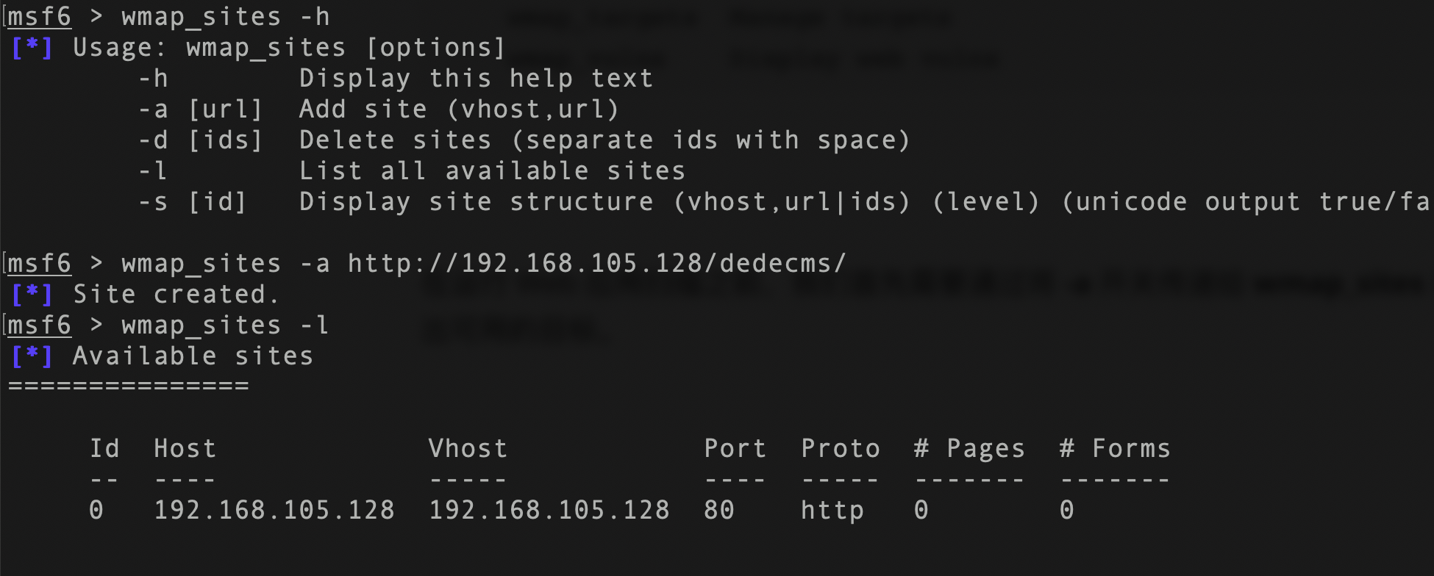Click the '-h Display this help text' option
Image resolution: width=1434 pixels, height=576 pixels.
(x=396, y=79)
